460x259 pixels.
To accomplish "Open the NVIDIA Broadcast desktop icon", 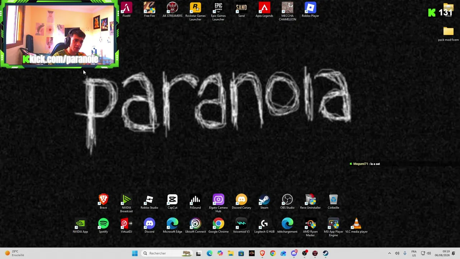I will [x=126, y=204].
